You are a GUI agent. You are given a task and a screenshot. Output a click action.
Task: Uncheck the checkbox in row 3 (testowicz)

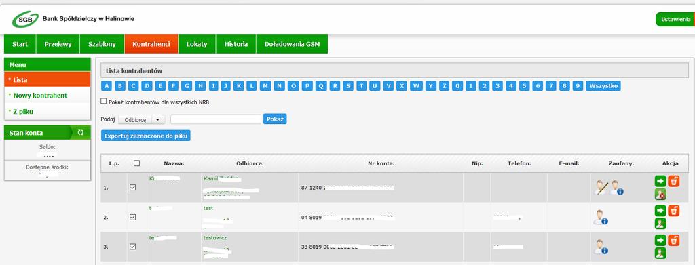click(x=132, y=247)
